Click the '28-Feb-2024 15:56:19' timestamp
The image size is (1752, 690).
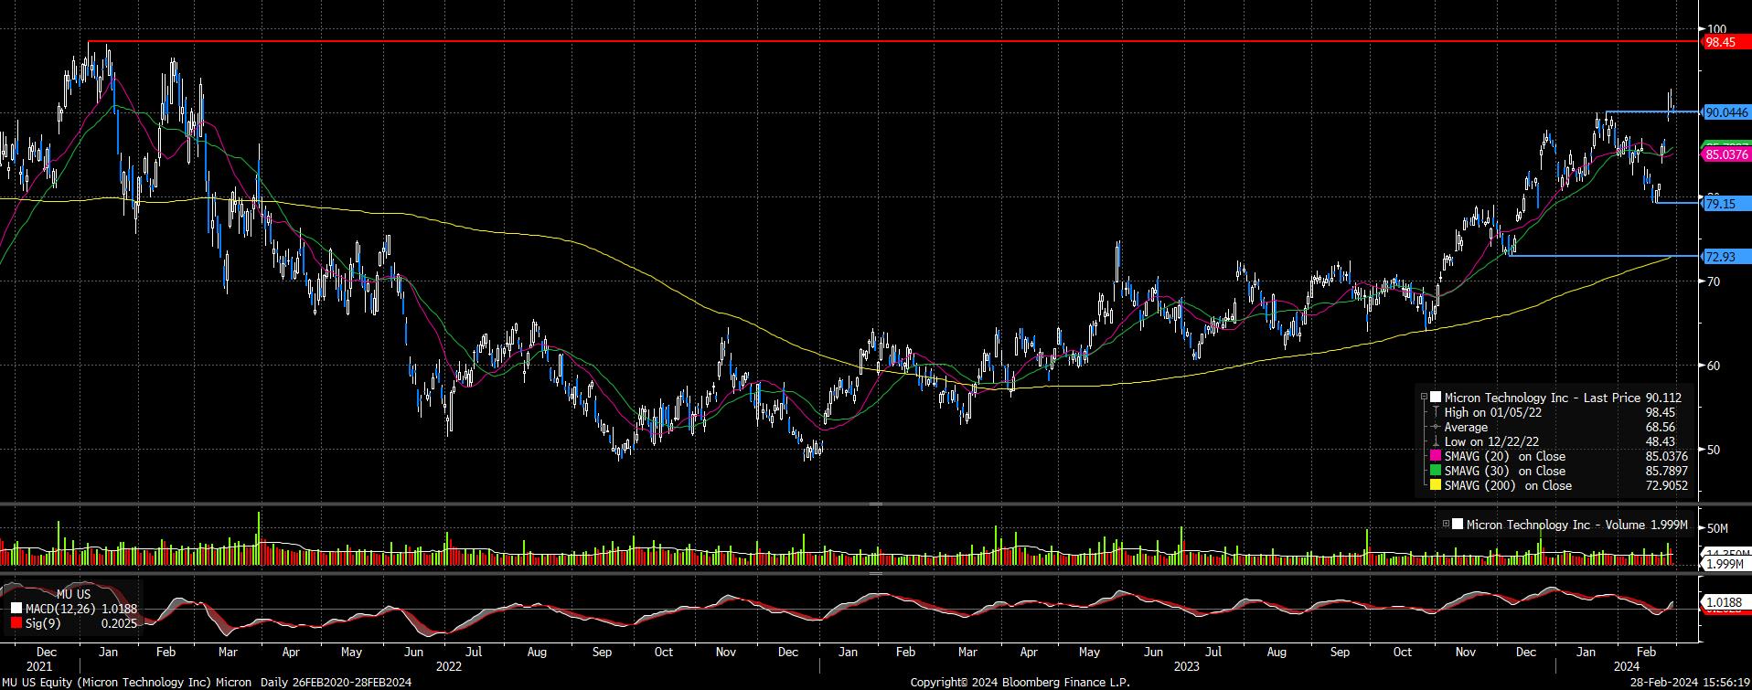point(1690,683)
